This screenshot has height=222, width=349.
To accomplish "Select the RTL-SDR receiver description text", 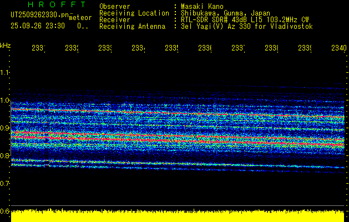I will [245, 20].
